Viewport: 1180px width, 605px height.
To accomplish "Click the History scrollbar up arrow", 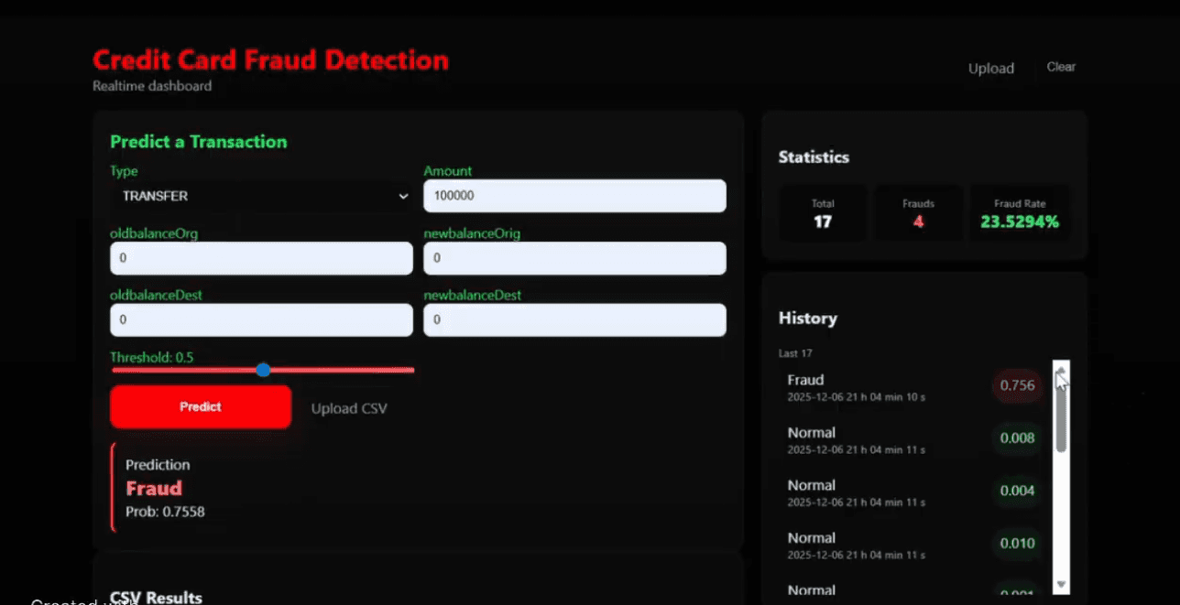I will pos(1061,369).
